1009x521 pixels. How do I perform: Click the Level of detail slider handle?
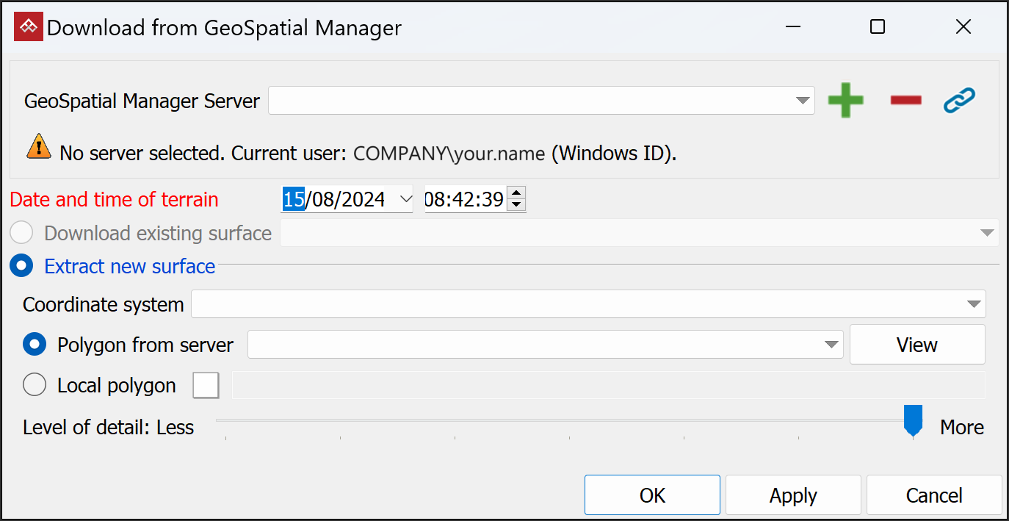[913, 420]
